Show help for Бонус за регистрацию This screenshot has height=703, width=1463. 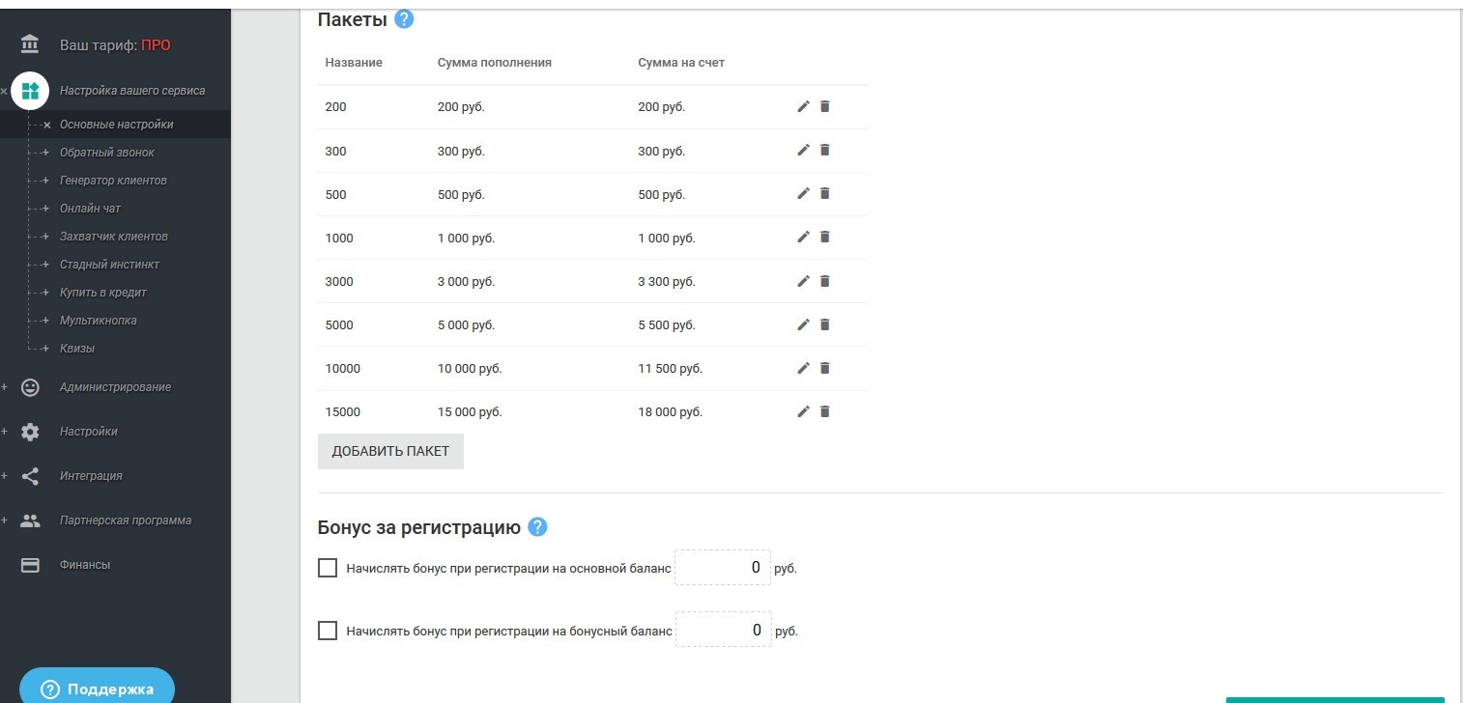point(538,527)
